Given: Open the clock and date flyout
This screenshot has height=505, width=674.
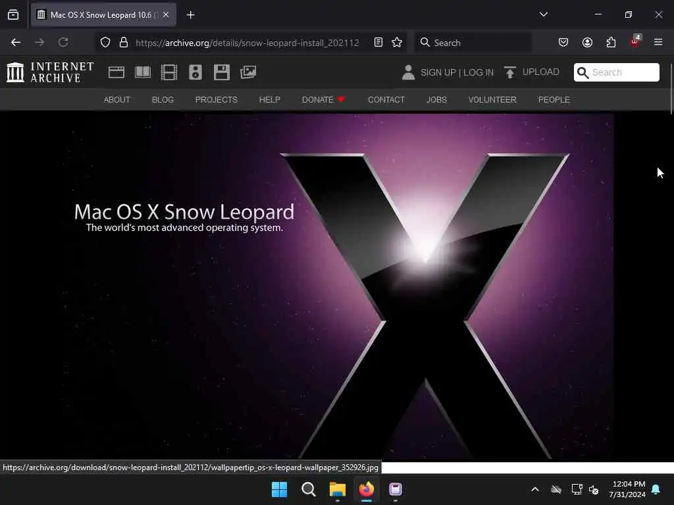Looking at the screenshot, I should click(x=627, y=489).
